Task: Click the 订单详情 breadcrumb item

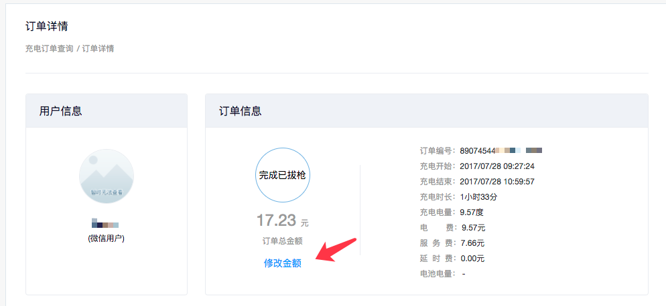Action: click(98, 49)
